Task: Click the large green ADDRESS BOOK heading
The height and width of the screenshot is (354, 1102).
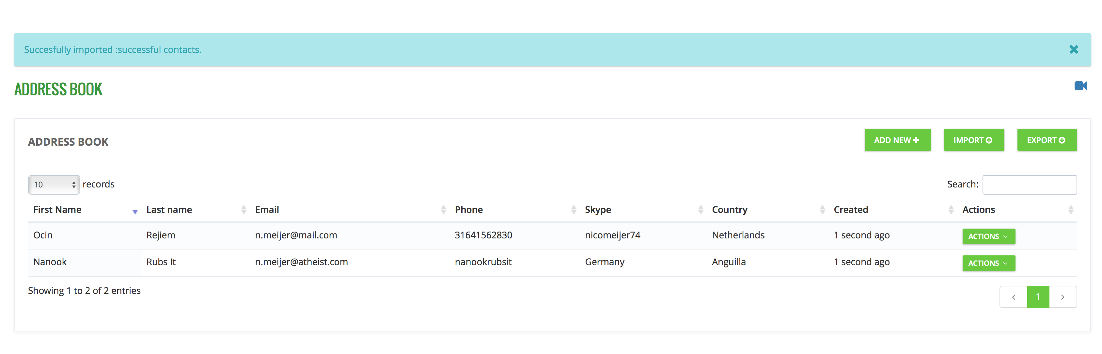Action: point(58,89)
